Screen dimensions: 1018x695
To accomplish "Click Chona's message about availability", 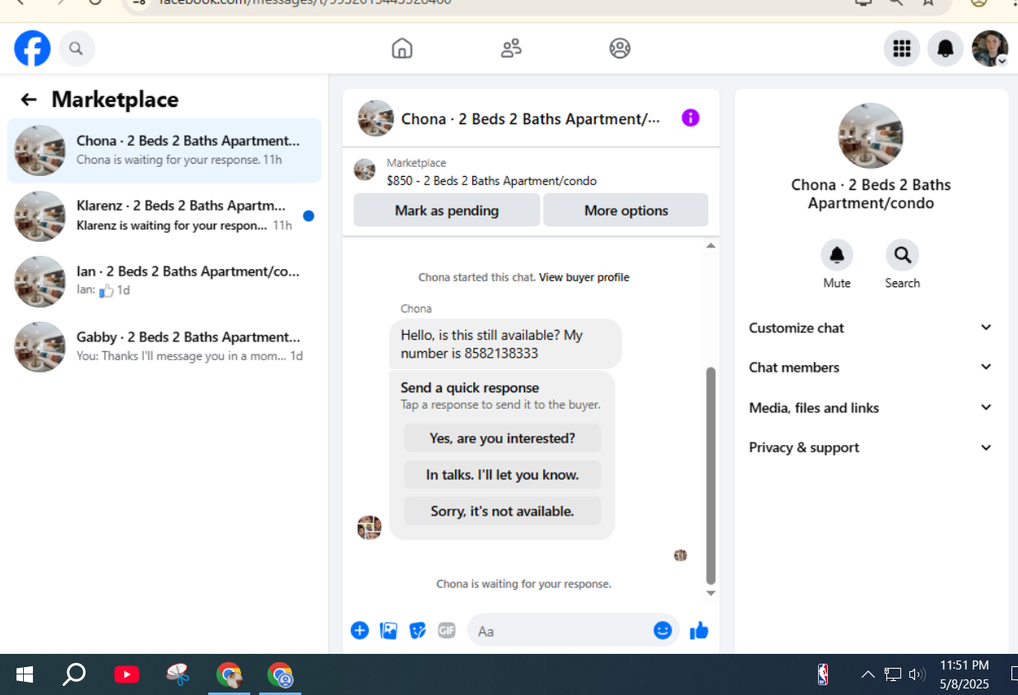I will 505,344.
